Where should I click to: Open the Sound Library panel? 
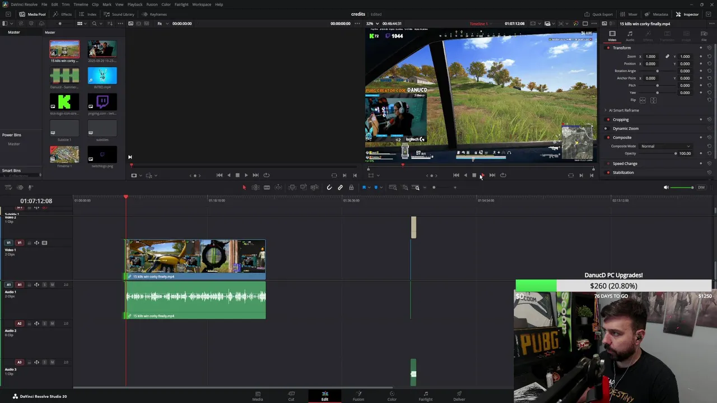pos(119,14)
